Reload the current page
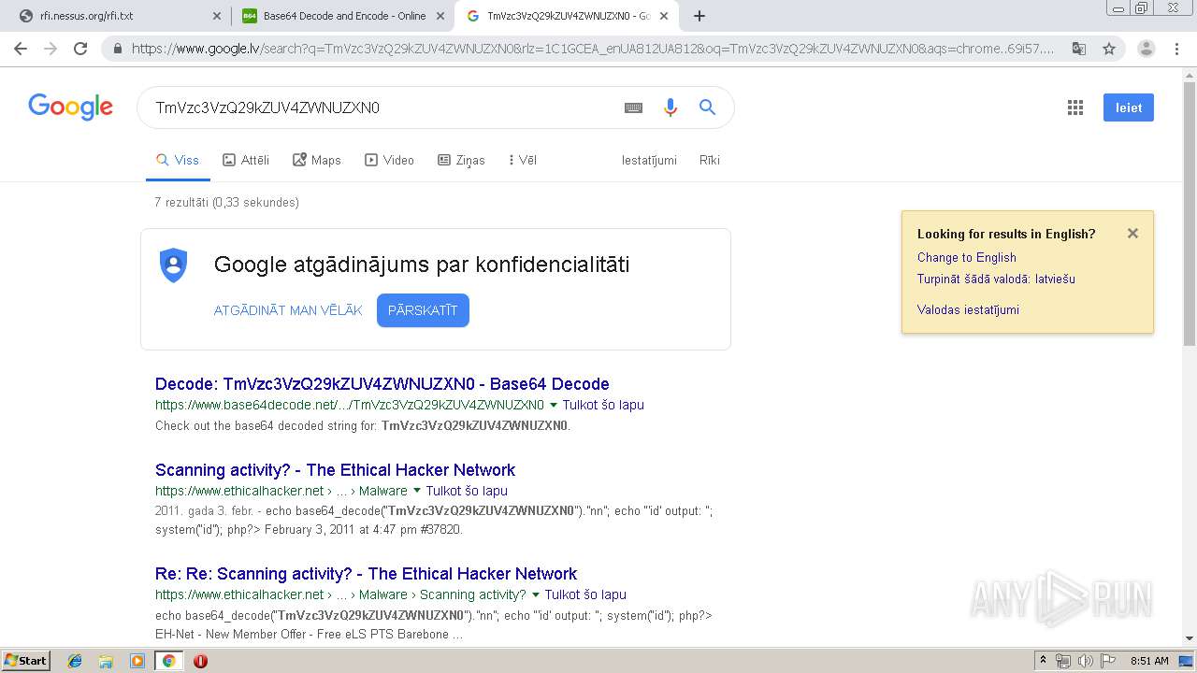This screenshot has height=673, width=1197. tap(80, 49)
